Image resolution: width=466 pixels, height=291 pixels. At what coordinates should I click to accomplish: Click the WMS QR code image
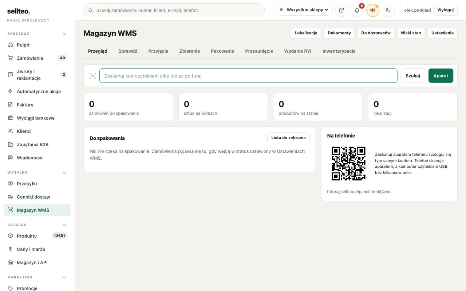[348, 164]
